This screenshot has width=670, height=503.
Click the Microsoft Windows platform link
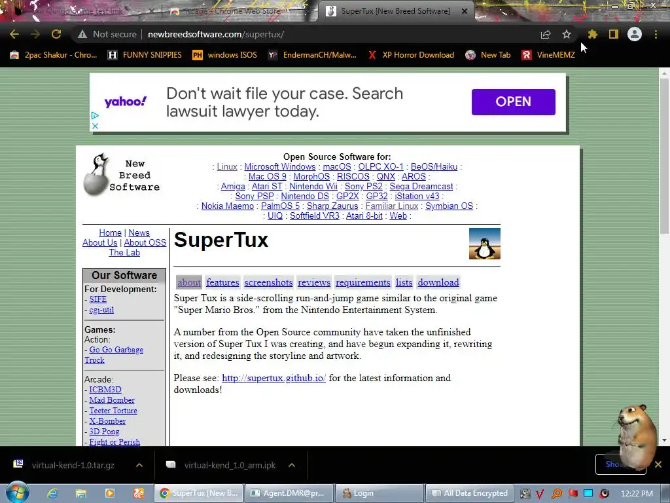280,167
